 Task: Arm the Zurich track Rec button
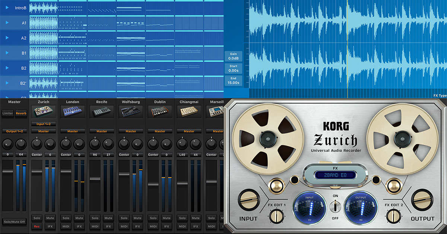[37, 226]
